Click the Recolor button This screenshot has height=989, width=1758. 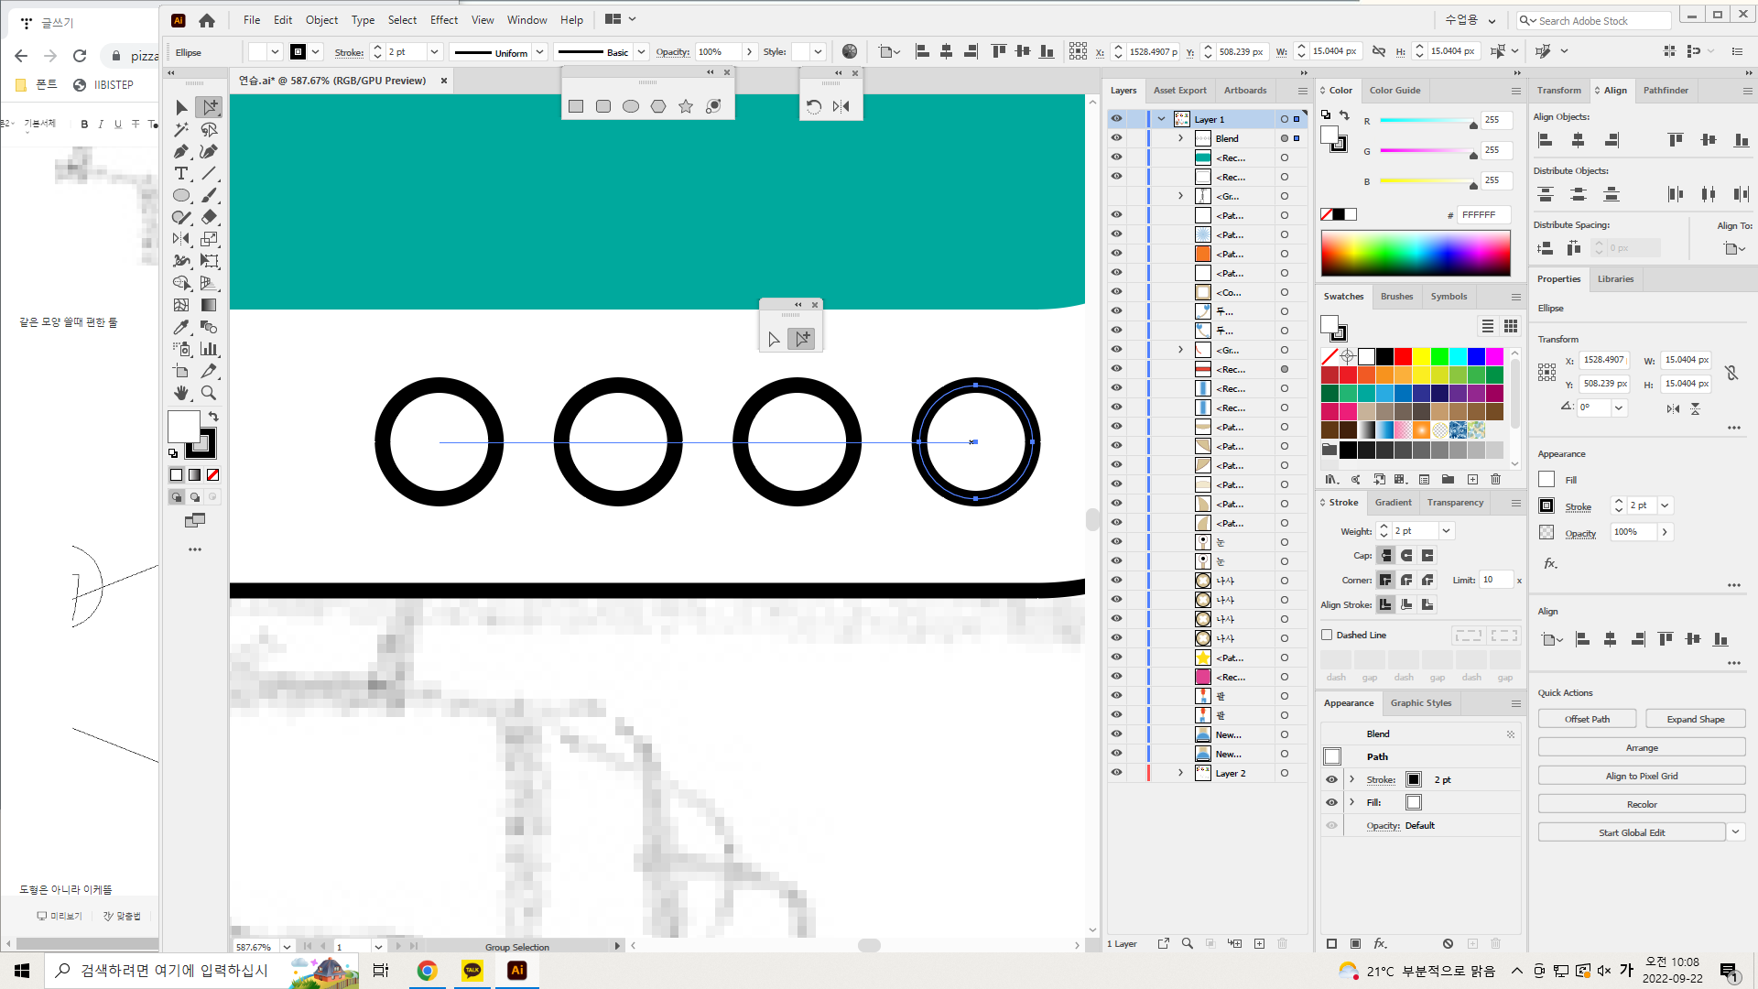pos(1642,804)
